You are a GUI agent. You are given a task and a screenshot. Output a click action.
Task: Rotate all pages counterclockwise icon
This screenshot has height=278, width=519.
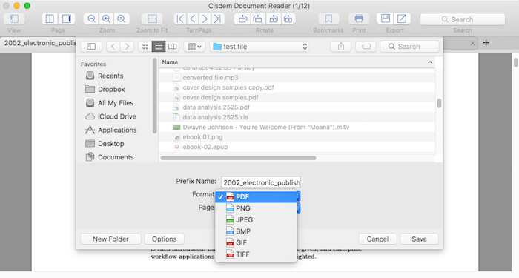(273, 19)
